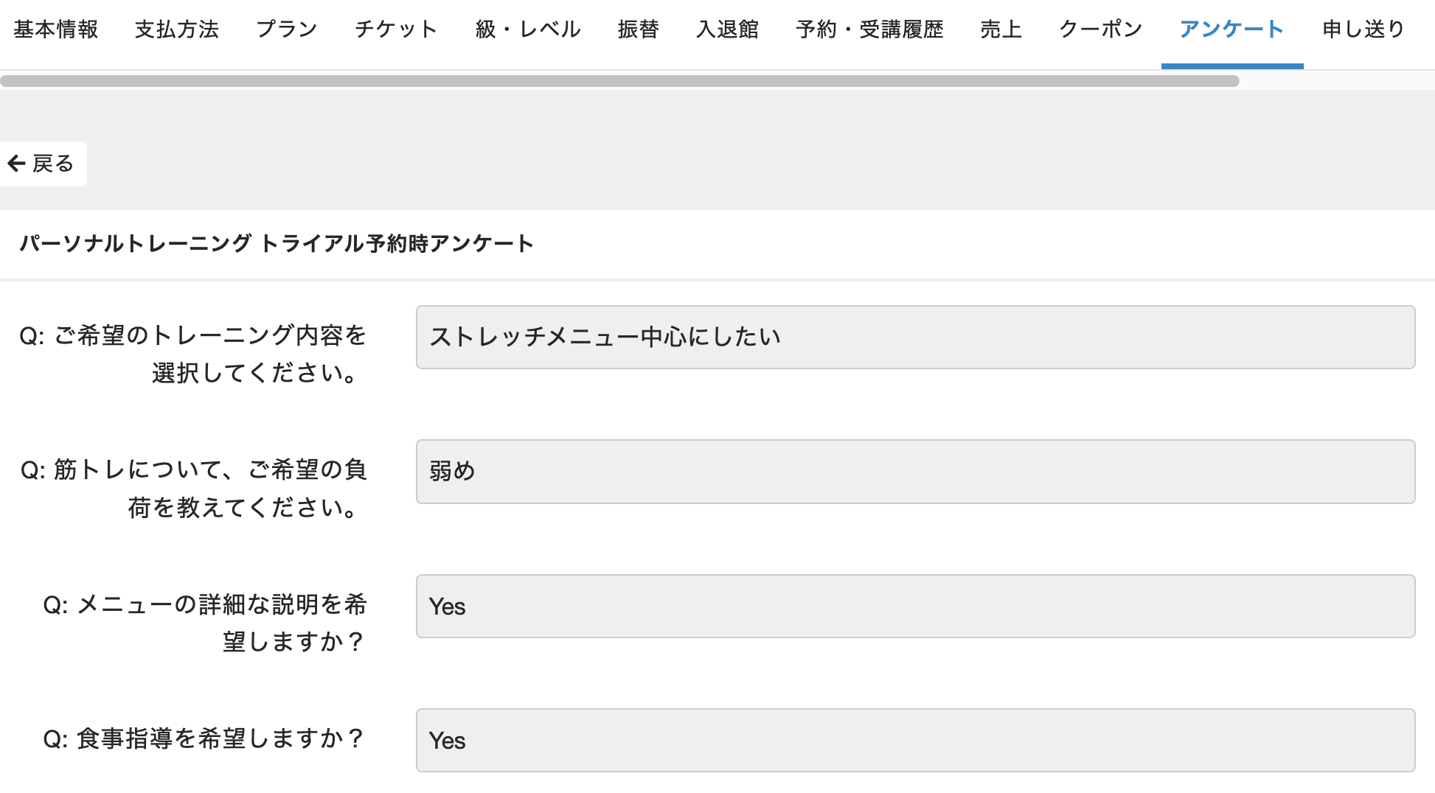Select the 入退館 tab
1435x793 pixels.
pos(727,29)
